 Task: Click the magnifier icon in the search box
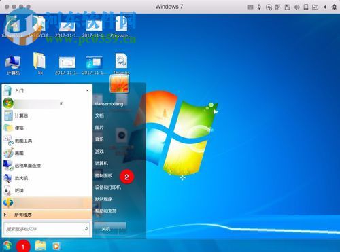point(86,229)
